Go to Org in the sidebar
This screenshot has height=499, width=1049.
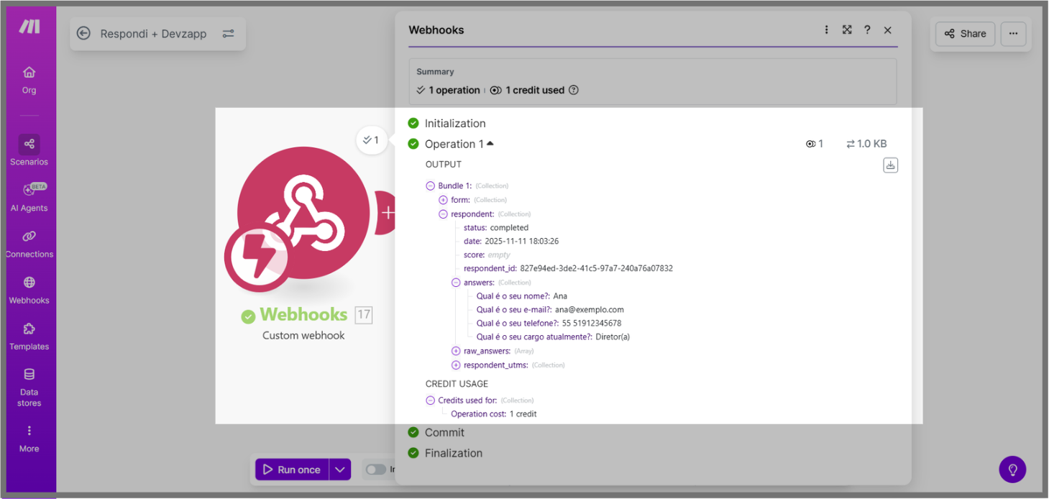tap(29, 80)
